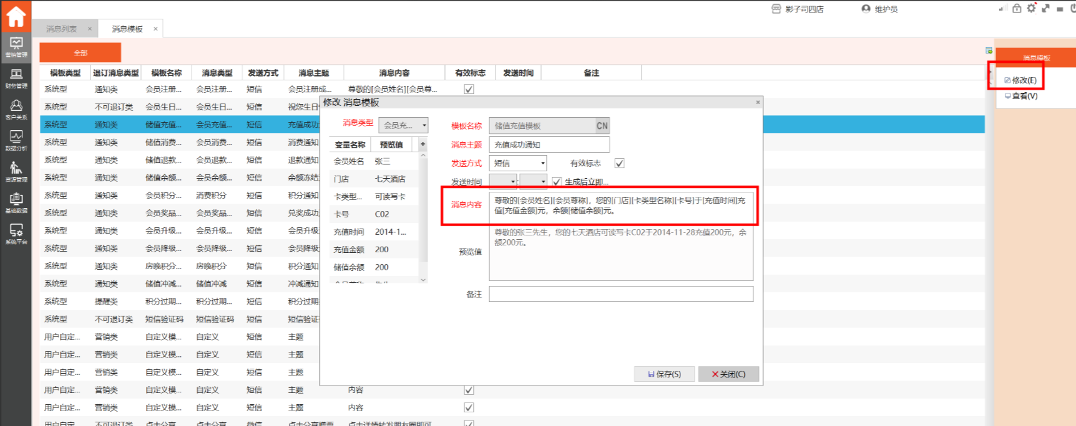This screenshot has width=1076, height=426.
Task: Toggle 有效标志 checkbox in first table row
Action: [469, 89]
